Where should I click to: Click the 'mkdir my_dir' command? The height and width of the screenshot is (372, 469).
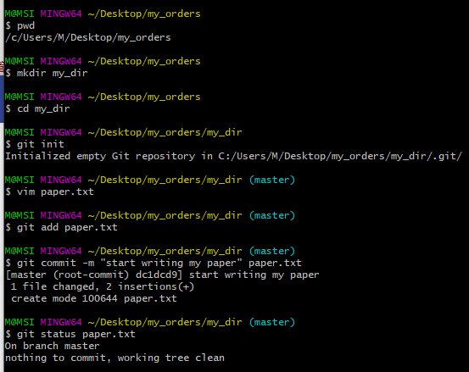click(52, 73)
